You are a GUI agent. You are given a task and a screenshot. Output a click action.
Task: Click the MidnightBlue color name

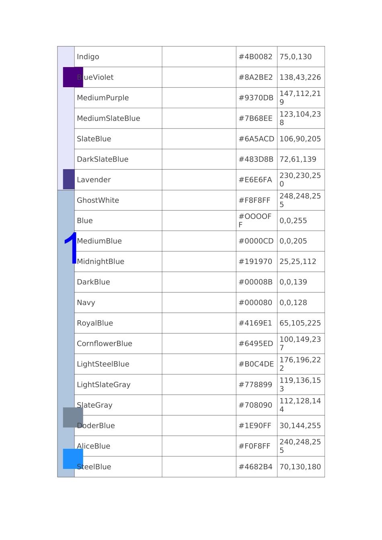[x=101, y=262]
